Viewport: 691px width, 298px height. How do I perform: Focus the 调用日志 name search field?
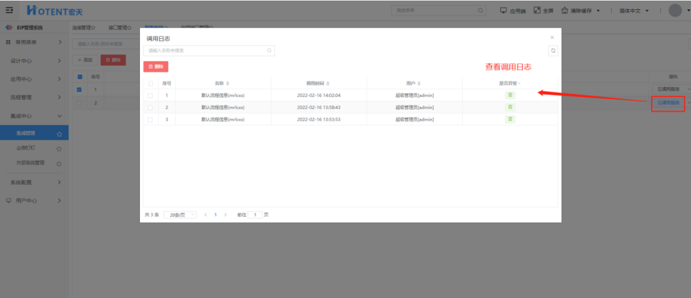(x=209, y=50)
